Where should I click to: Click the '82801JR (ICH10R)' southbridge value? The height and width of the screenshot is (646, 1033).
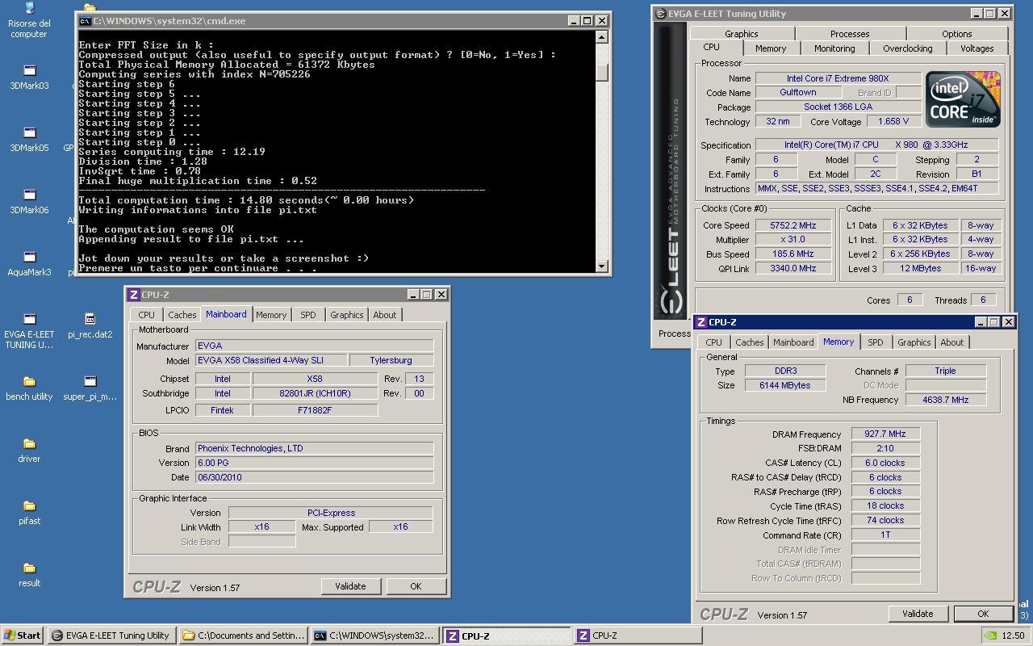click(315, 393)
